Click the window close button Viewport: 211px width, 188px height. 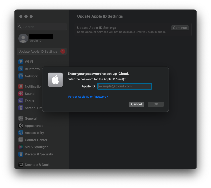[21, 16]
